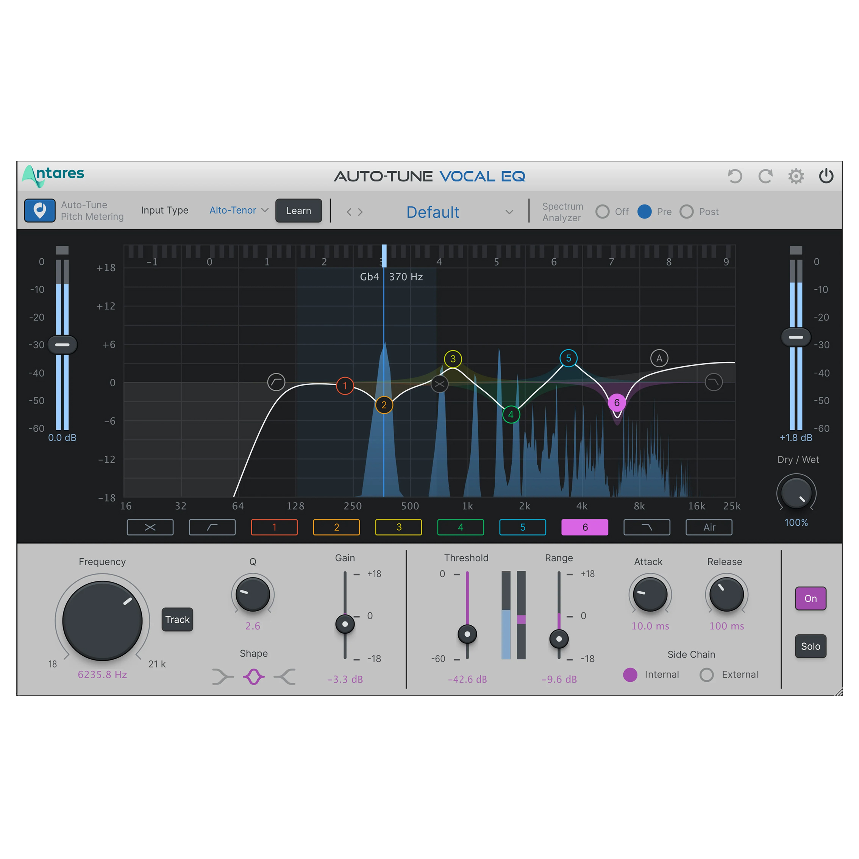
Task: Choose External side chain option
Action: click(x=706, y=675)
